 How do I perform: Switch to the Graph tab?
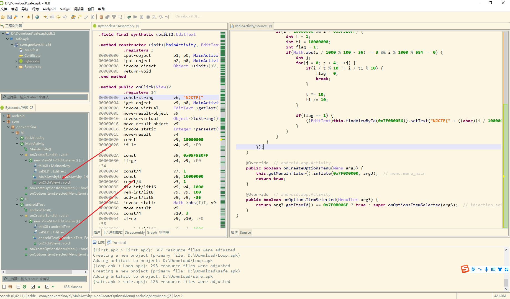[x=152, y=232]
